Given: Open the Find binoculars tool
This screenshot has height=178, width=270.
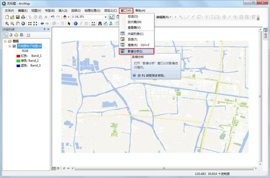Looking at the screenshot, I should tap(100, 24).
